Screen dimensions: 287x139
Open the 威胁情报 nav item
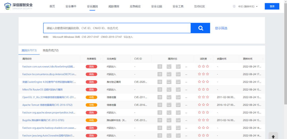pos(114,6)
